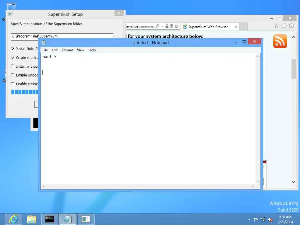Open the network tray icon

[263, 219]
